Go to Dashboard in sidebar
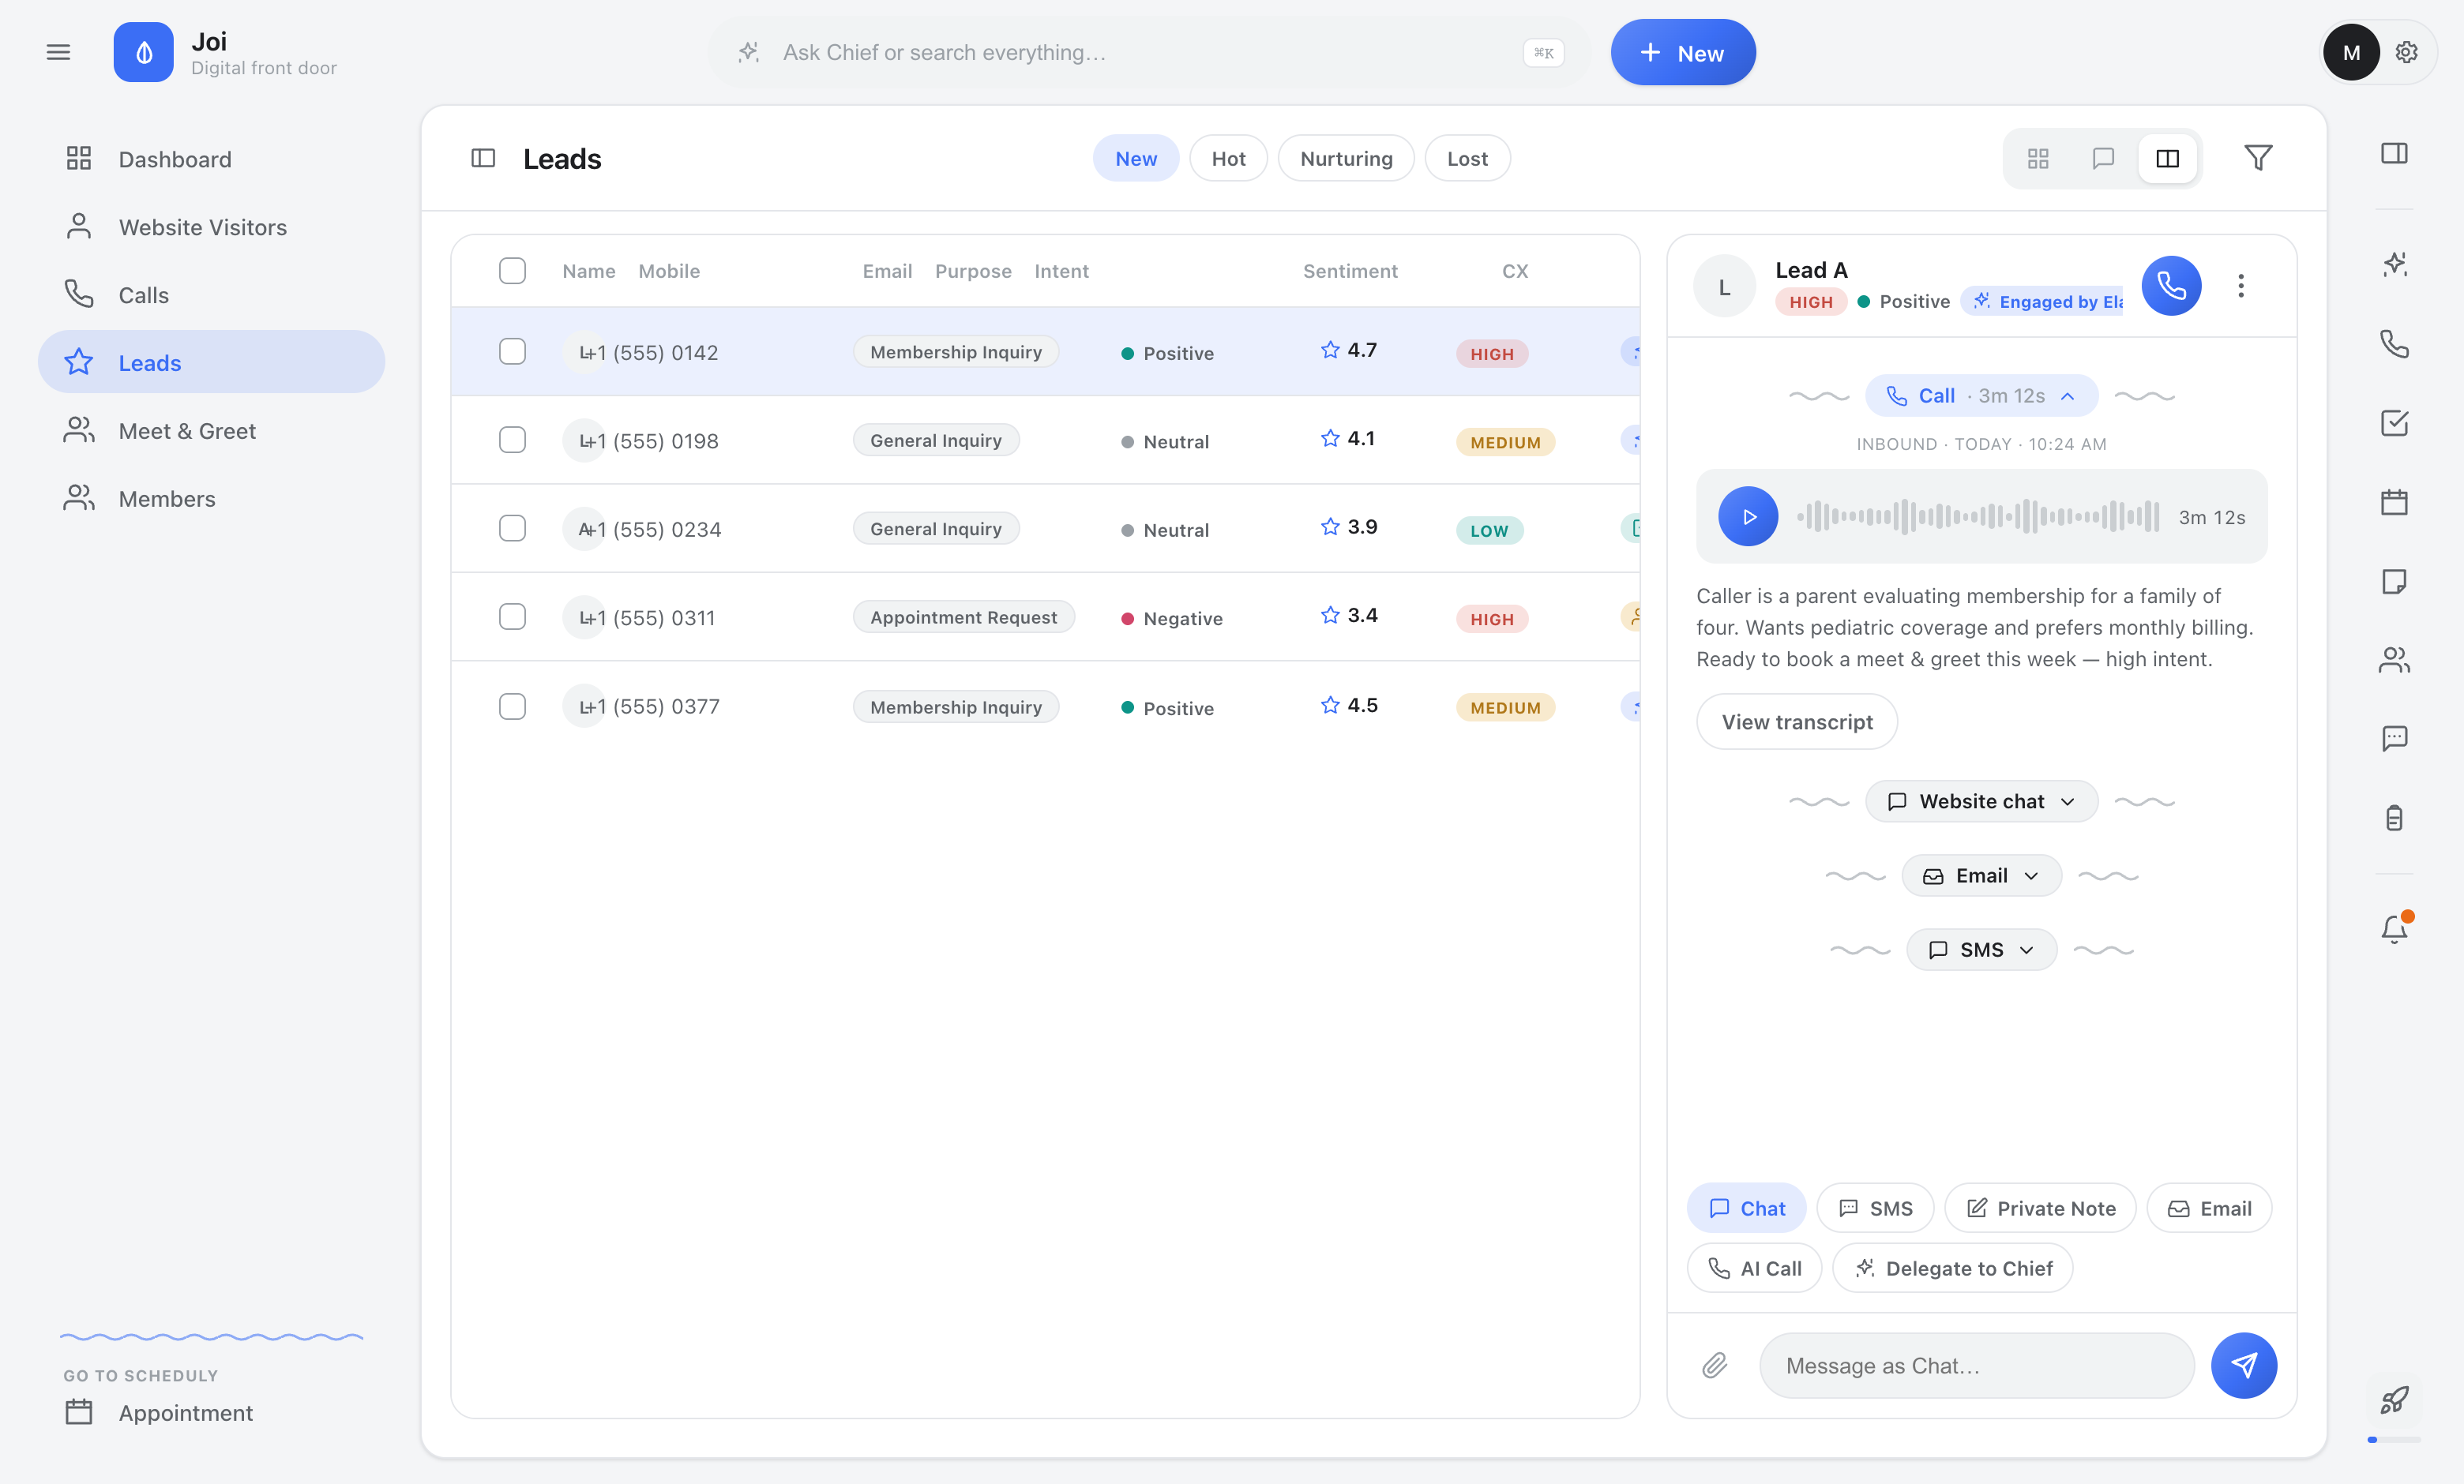The height and width of the screenshot is (1484, 2464). (x=211, y=159)
